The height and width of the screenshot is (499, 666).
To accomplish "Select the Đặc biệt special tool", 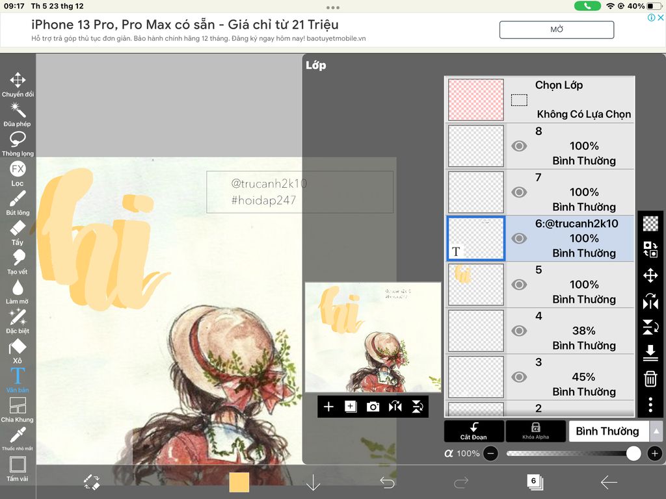I will (18, 322).
